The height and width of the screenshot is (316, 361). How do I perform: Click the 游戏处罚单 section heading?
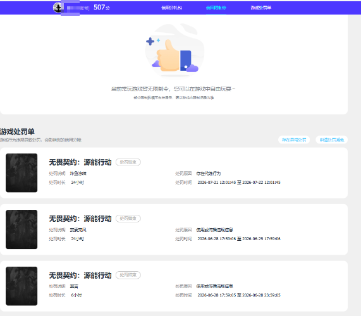(x=17, y=131)
